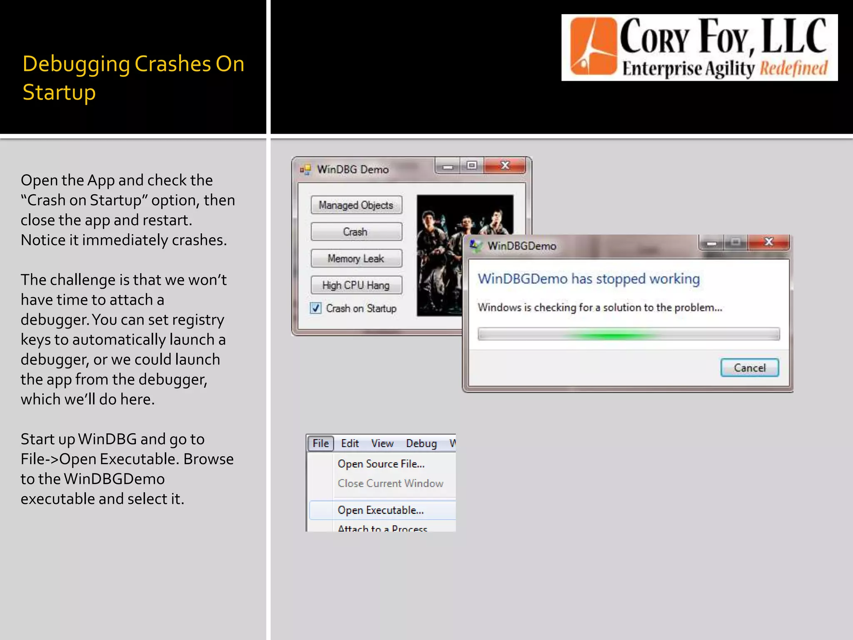This screenshot has height=640, width=853.
Task: Click the Cory Foy LLC logo
Action: [699, 47]
